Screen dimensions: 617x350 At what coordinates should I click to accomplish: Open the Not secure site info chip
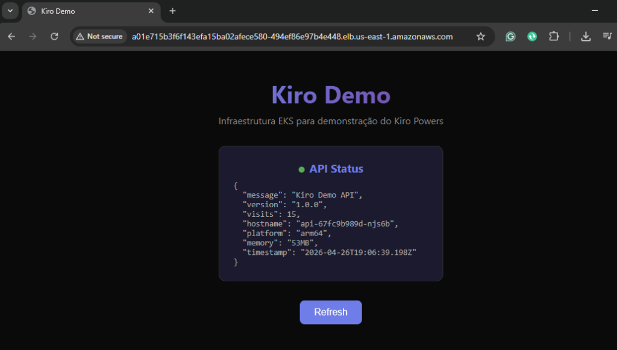tap(99, 37)
